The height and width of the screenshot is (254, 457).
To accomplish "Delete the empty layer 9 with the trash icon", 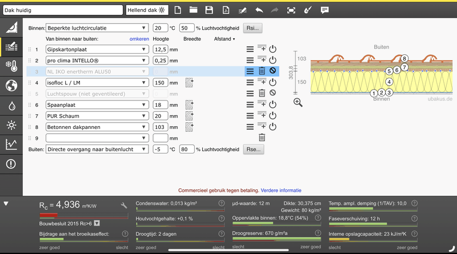I will point(262,138).
